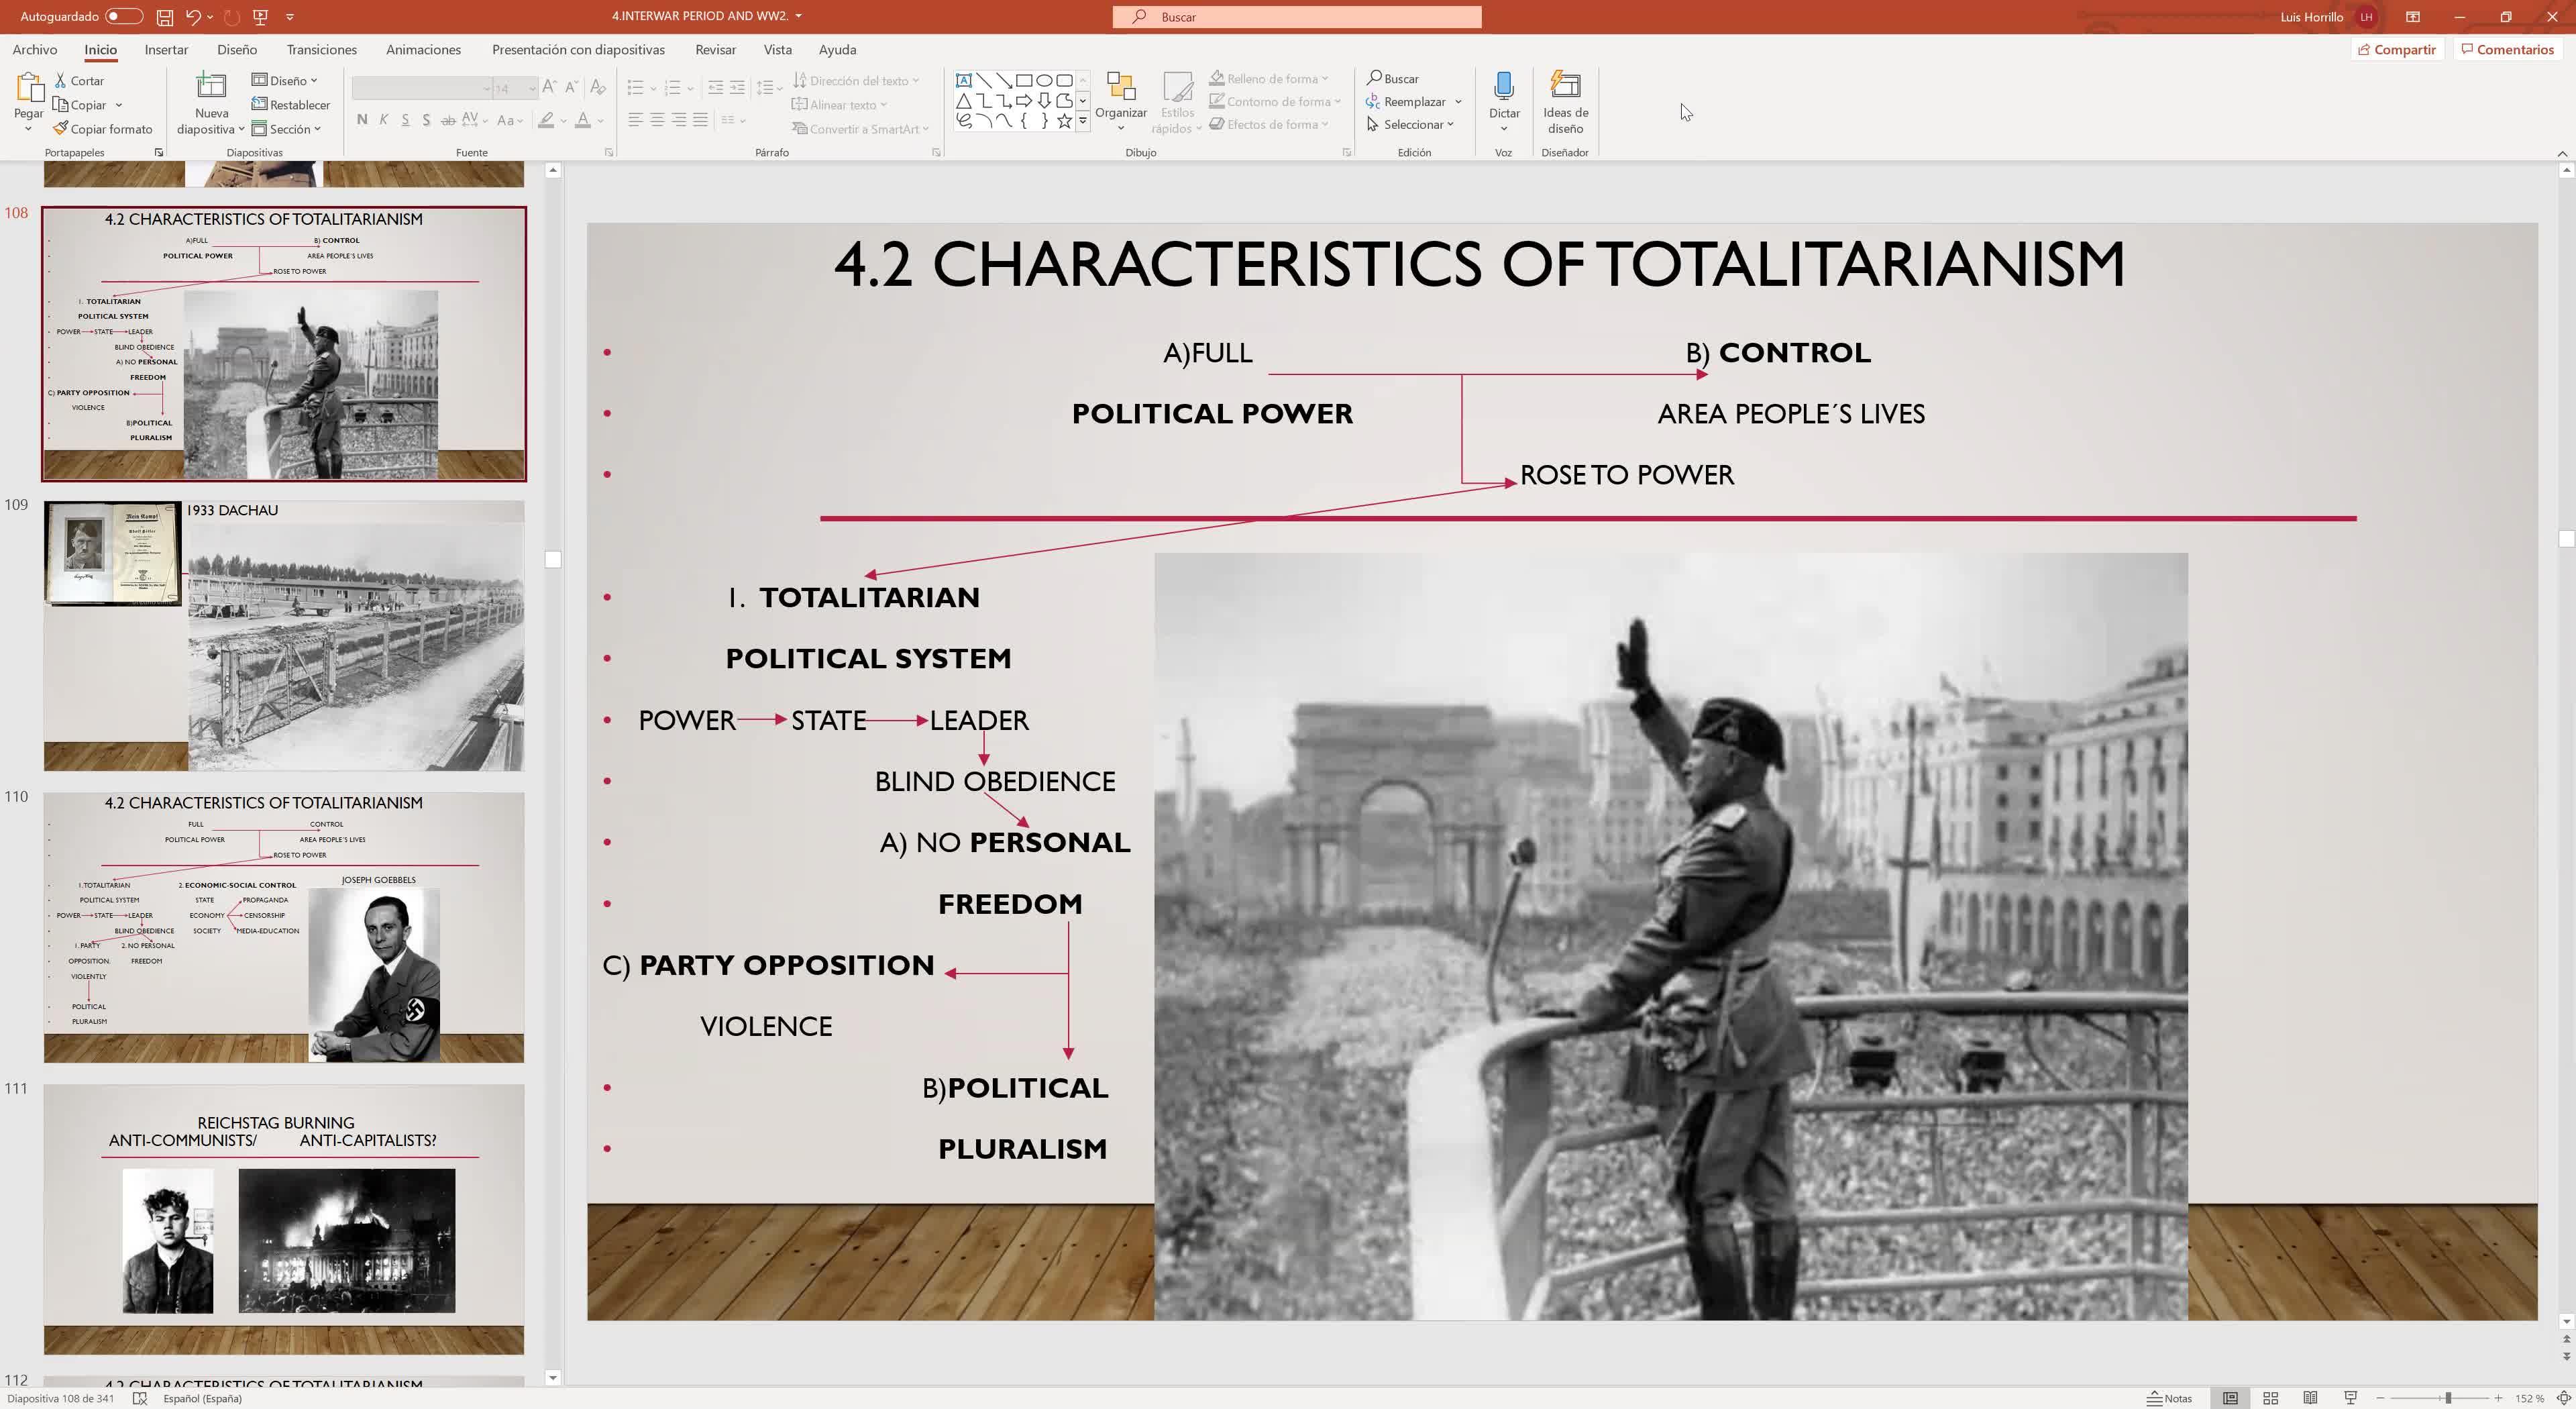Viewport: 2576px width, 1409px height.
Task: Start slideshow from status bar icon
Action: [x=2350, y=1398]
